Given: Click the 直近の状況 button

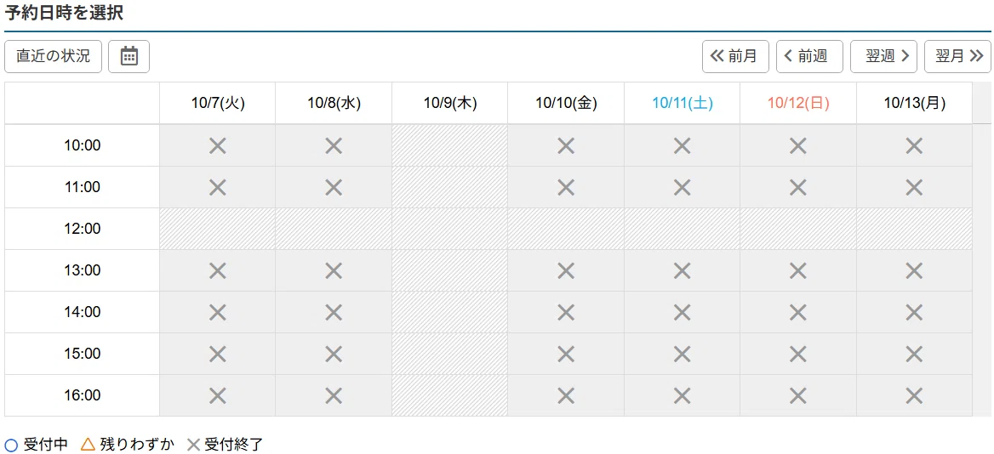Looking at the screenshot, I should 54,56.
